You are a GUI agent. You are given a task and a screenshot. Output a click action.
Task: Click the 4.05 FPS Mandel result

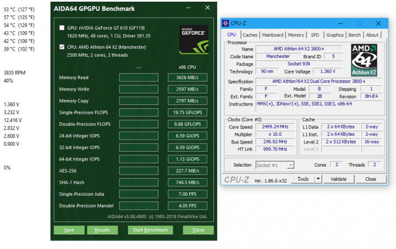coord(188,206)
